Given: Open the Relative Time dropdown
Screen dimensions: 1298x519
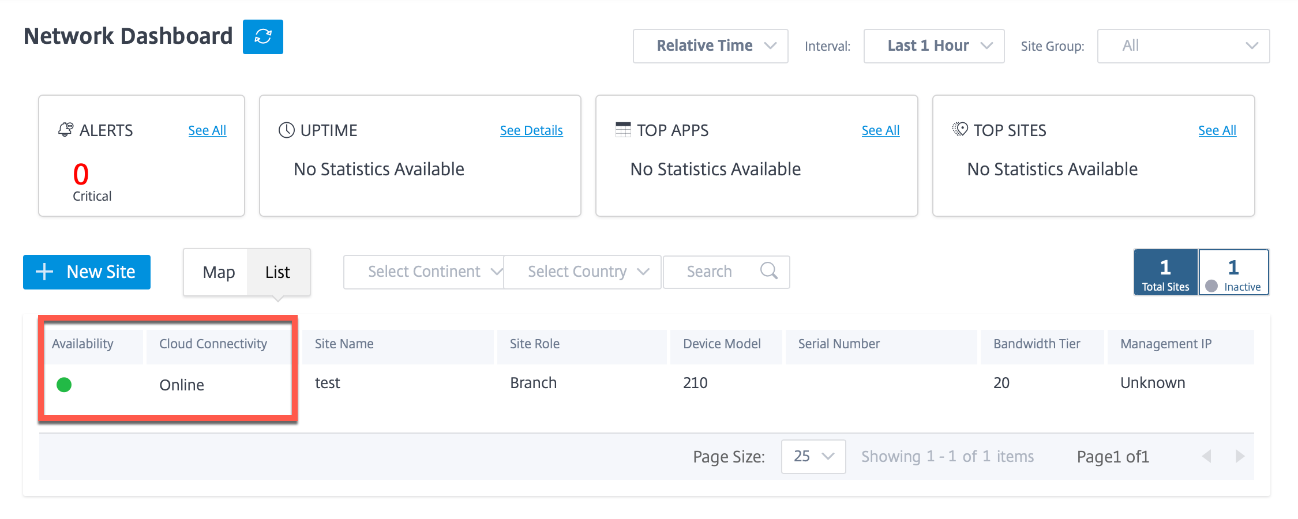Looking at the screenshot, I should coord(711,46).
